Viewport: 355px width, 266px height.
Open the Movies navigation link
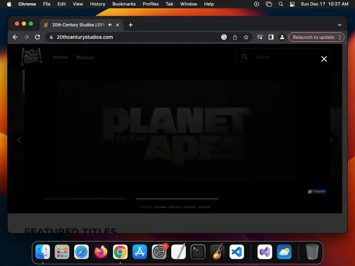[85, 57]
